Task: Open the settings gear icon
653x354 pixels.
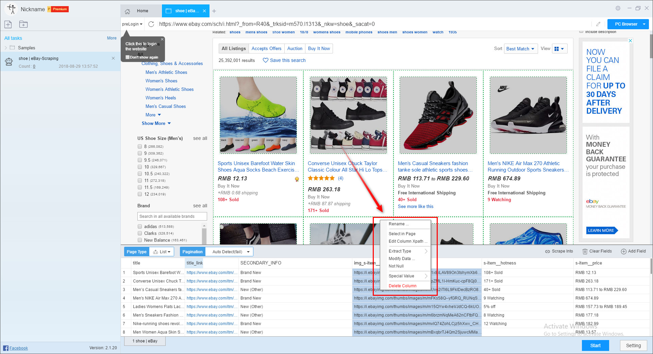Action: (x=618, y=8)
